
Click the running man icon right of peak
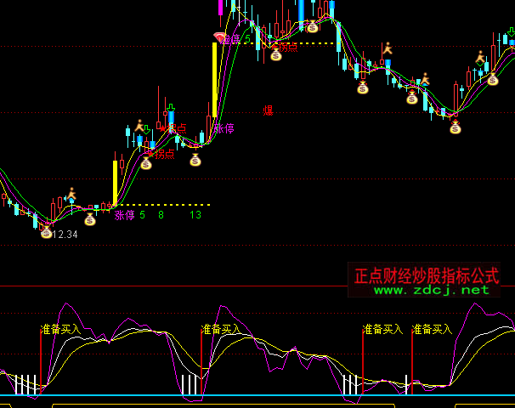click(388, 48)
